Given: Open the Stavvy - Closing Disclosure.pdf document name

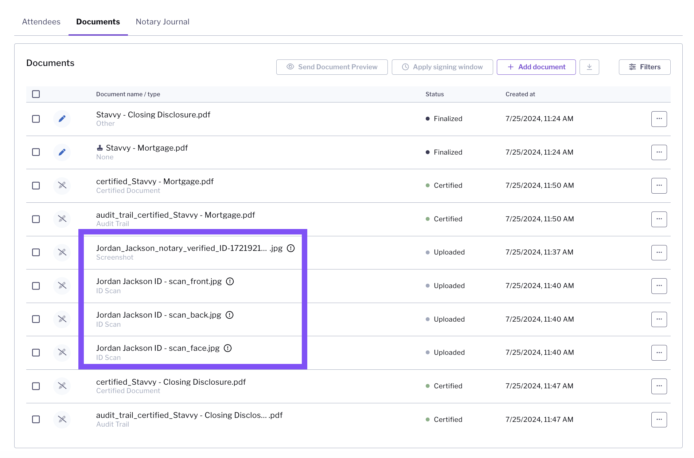Looking at the screenshot, I should point(153,115).
